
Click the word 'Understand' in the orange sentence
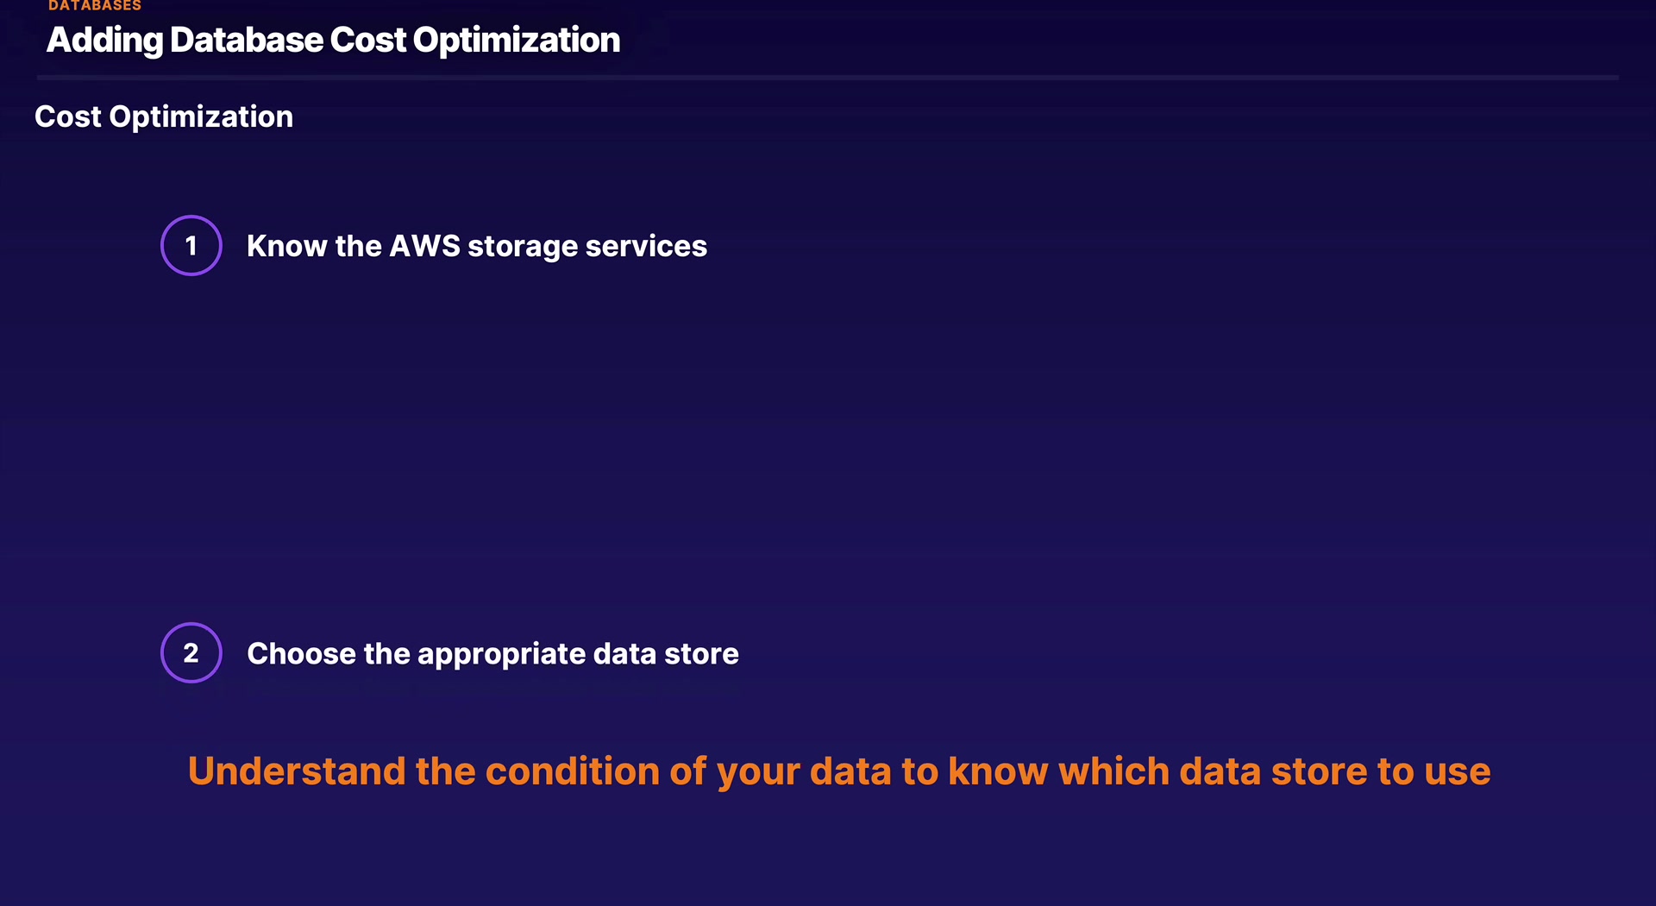[297, 771]
